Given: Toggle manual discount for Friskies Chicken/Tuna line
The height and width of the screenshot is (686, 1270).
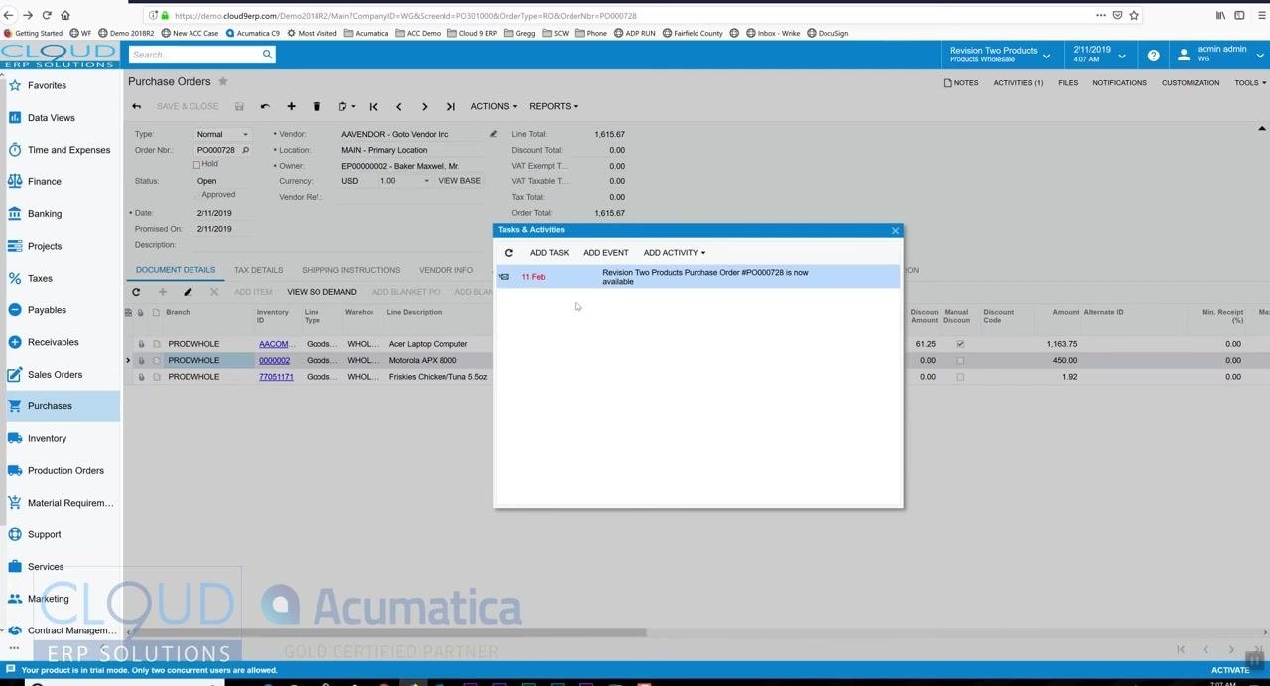Looking at the screenshot, I should pyautogui.click(x=959, y=377).
